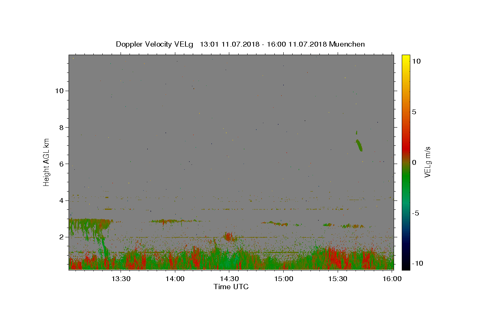Click the 13:30 time tick label
The width and height of the screenshot is (487, 324).
pyautogui.click(x=121, y=279)
